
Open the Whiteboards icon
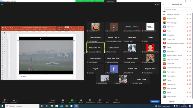116,100
